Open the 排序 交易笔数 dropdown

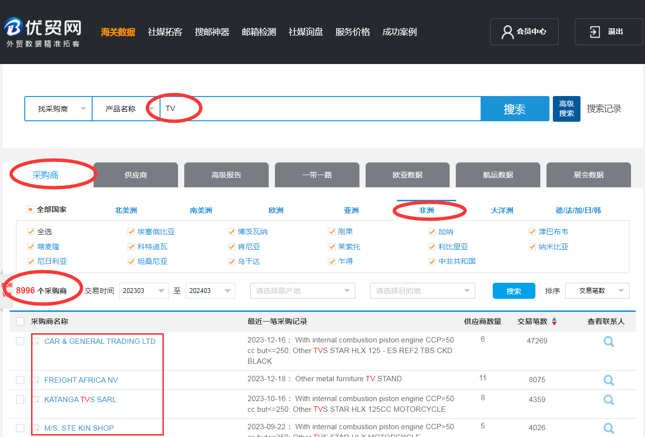click(x=597, y=291)
